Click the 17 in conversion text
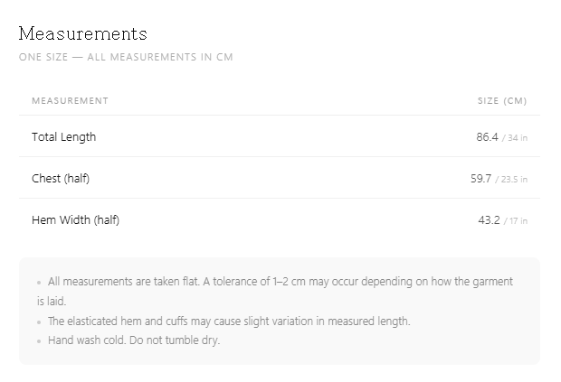561x382 pixels. (516, 220)
